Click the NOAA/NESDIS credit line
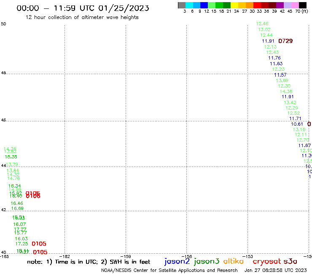Image resolution: width=312 pixels, height=274 pixels. pyautogui.click(x=169, y=271)
